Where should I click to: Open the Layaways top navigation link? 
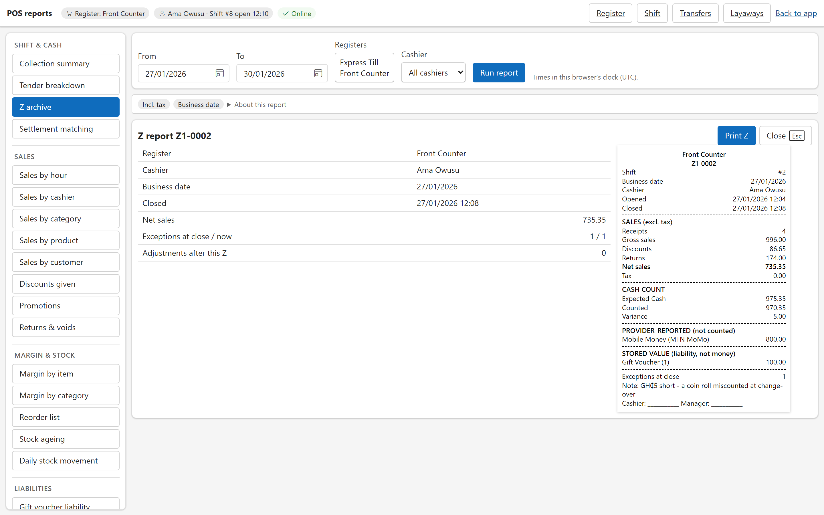pyautogui.click(x=747, y=13)
